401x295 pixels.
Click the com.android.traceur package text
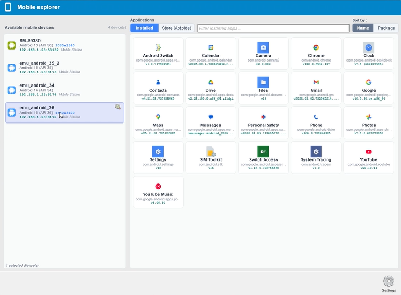point(316,164)
